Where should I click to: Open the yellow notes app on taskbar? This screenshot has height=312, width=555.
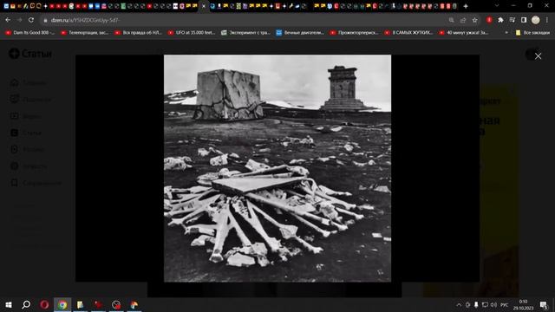pos(81,304)
